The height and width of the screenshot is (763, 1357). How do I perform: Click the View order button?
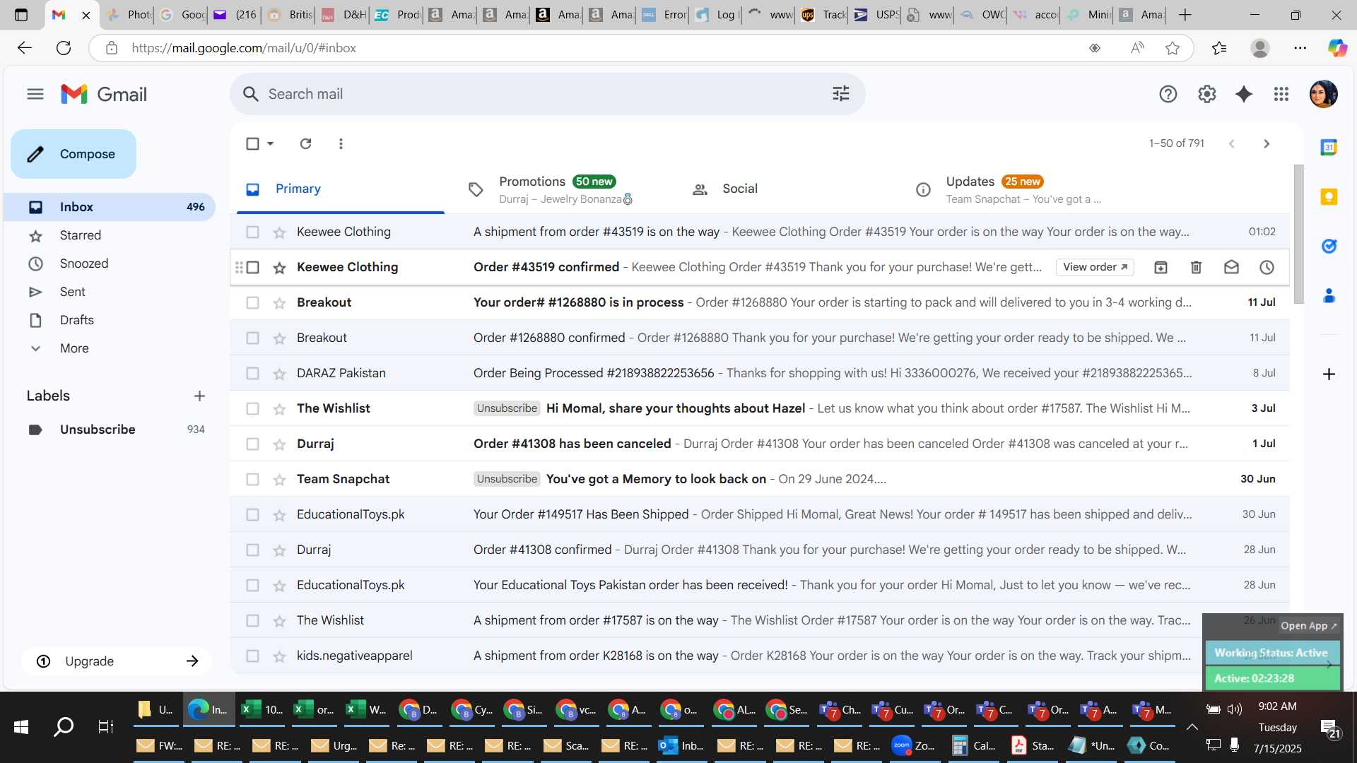pos(1095,267)
